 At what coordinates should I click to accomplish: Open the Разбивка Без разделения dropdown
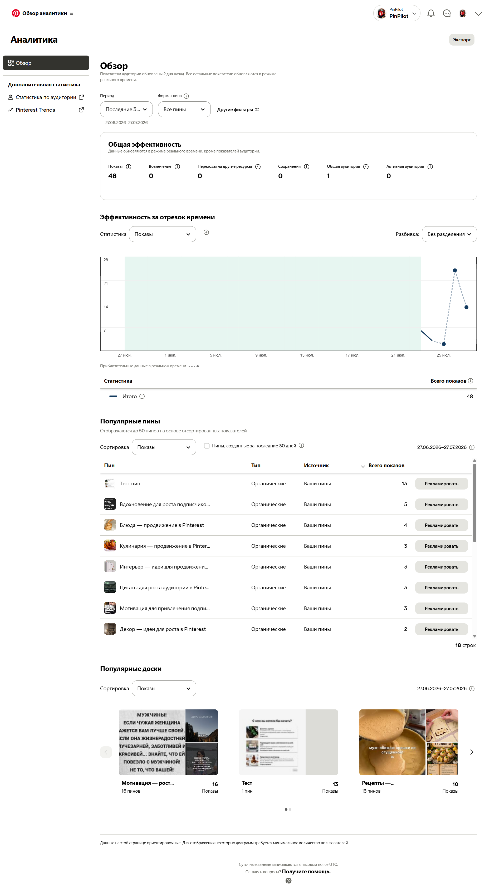pos(449,234)
